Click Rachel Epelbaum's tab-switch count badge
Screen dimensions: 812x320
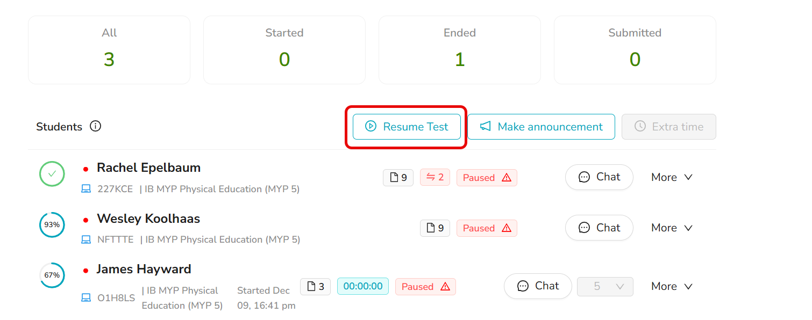pyautogui.click(x=435, y=178)
